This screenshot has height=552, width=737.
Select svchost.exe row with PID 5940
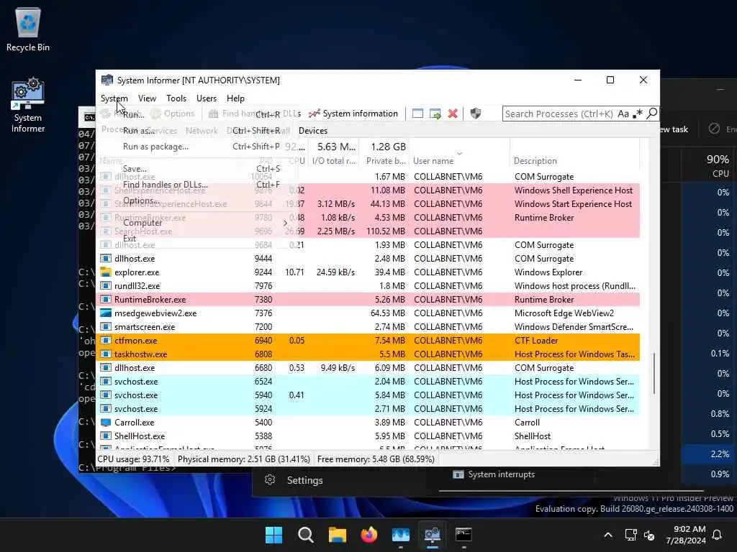(x=368, y=395)
